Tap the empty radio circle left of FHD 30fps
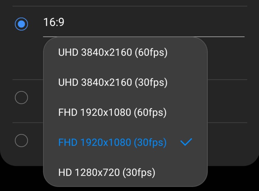The width and height of the screenshot is (259, 191). coord(21,141)
